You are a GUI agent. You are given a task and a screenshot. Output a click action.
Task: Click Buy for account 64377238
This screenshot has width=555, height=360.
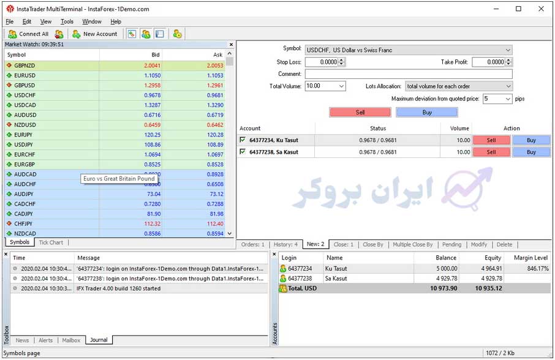pyautogui.click(x=531, y=152)
